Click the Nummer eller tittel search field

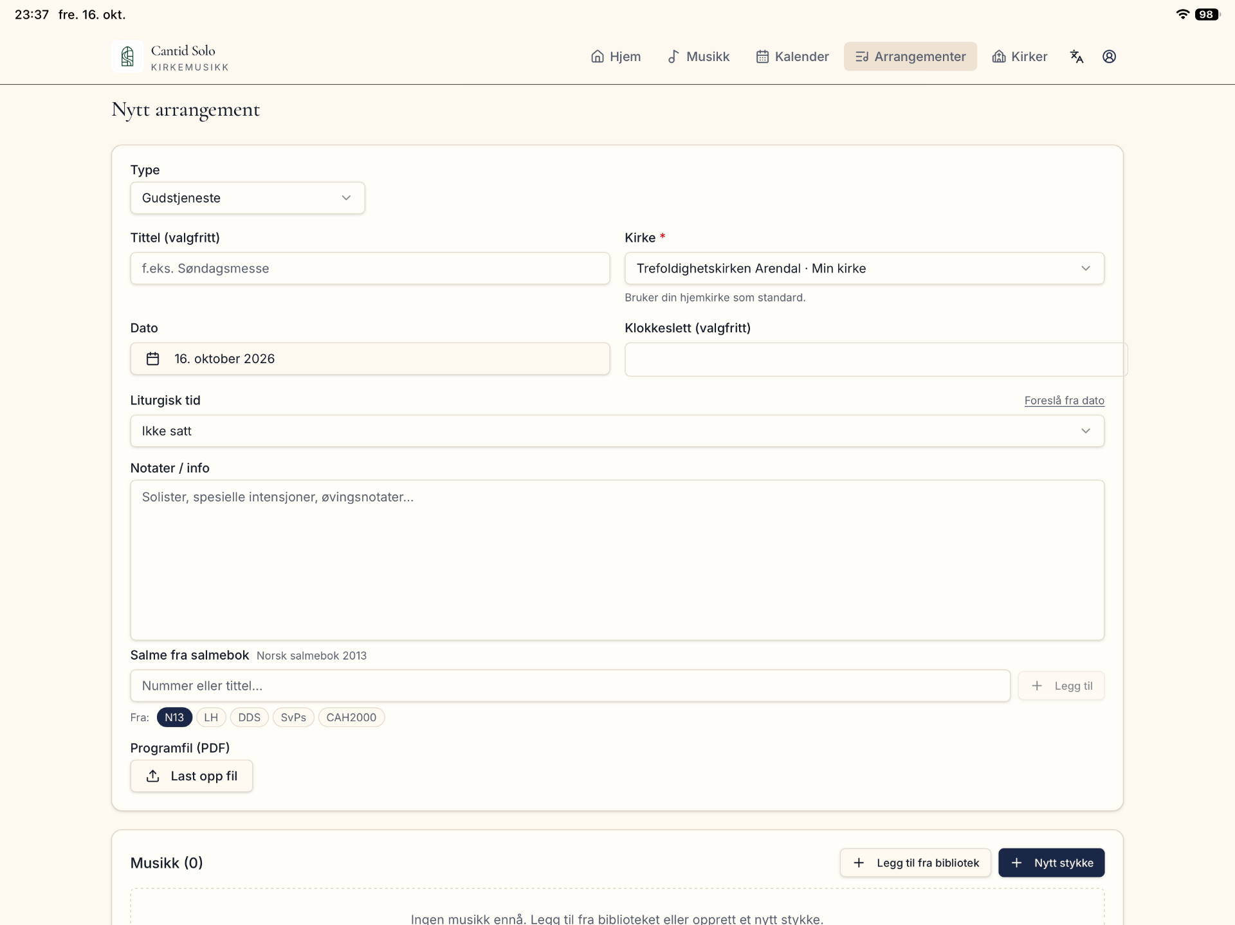[x=570, y=686]
